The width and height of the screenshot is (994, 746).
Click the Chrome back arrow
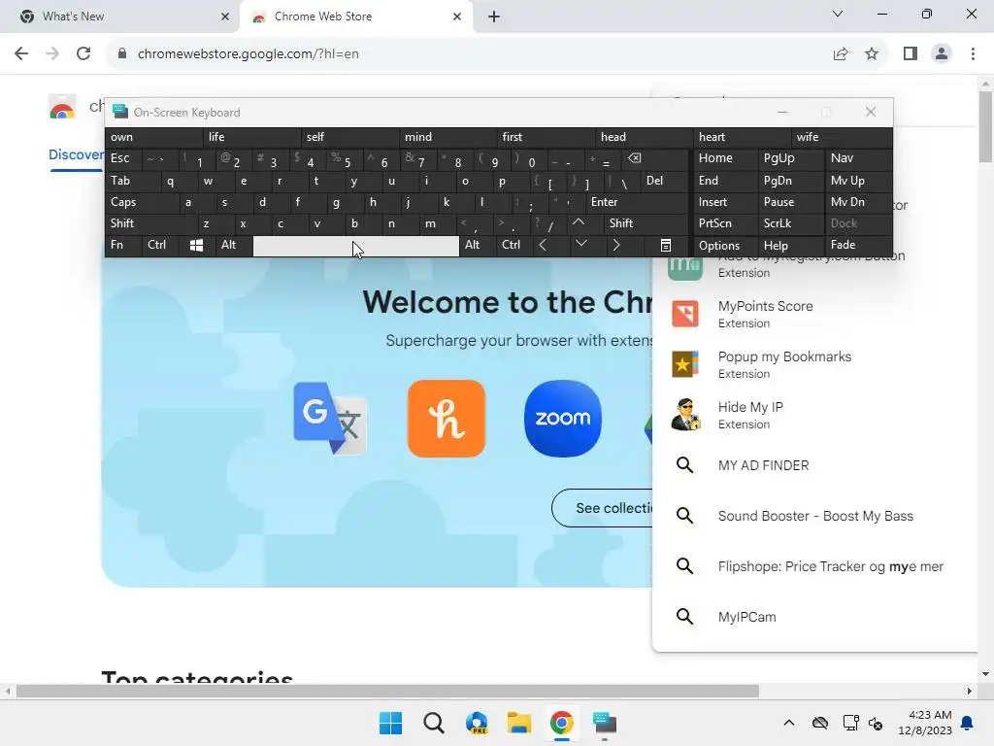pos(21,54)
